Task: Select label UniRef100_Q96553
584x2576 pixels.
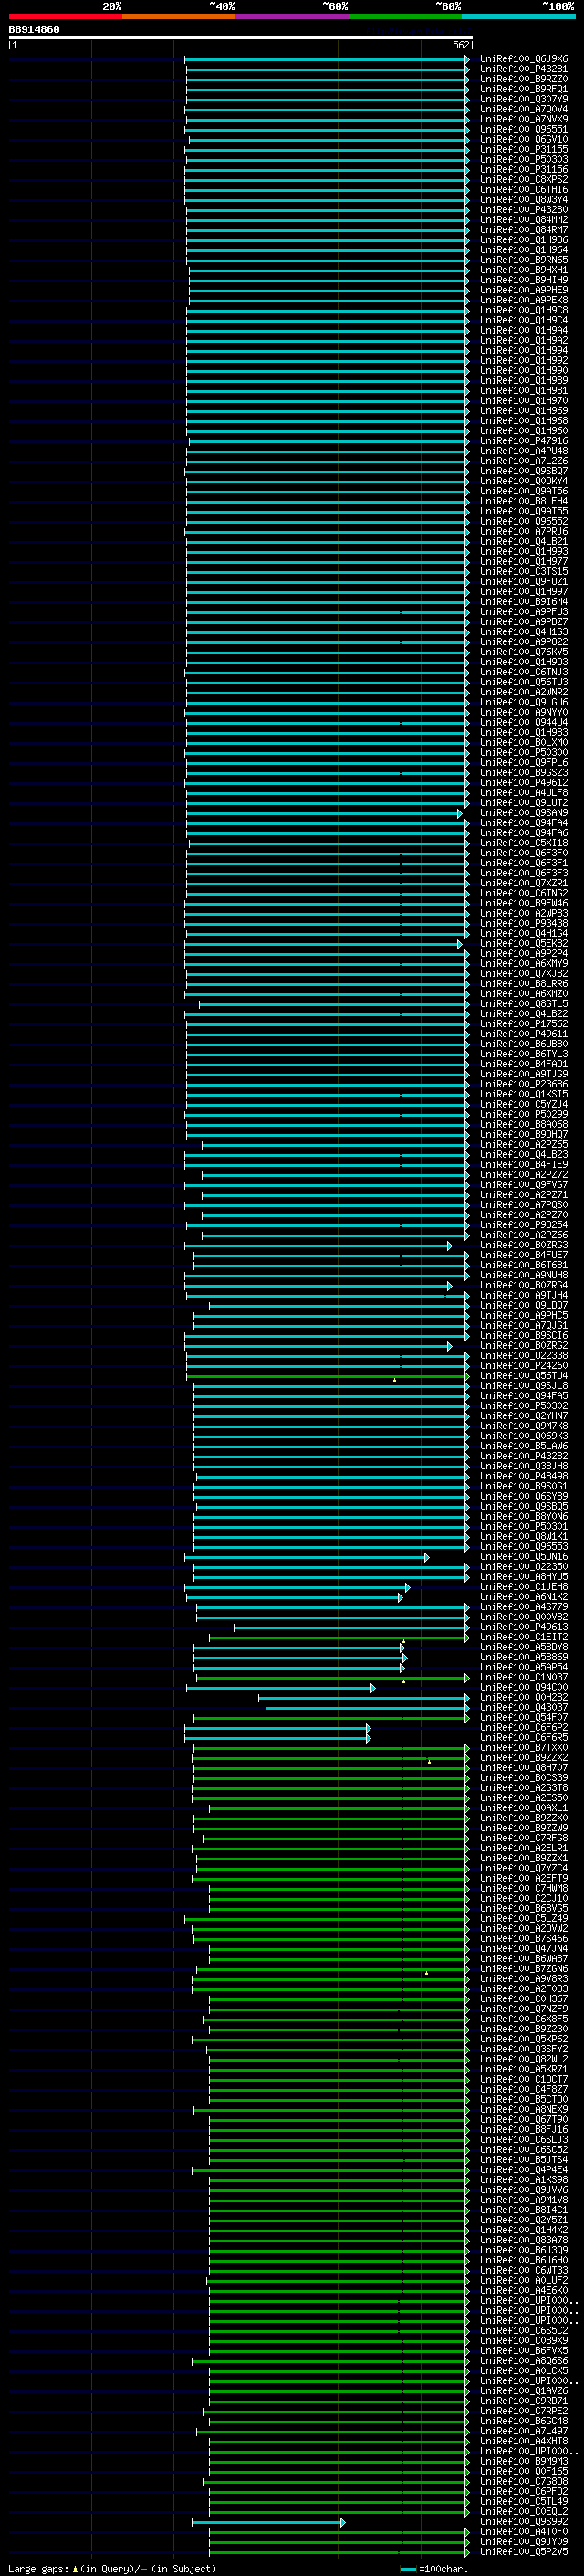Action: (524, 1547)
